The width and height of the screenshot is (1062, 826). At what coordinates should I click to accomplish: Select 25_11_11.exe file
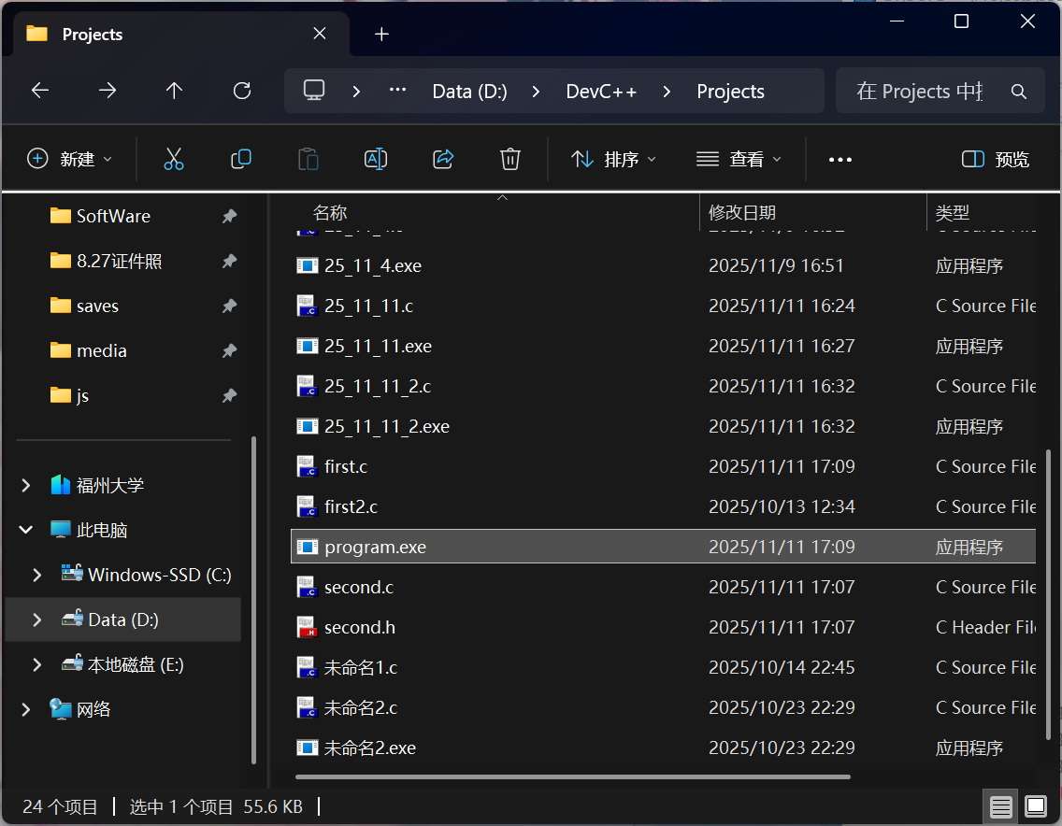click(663, 346)
